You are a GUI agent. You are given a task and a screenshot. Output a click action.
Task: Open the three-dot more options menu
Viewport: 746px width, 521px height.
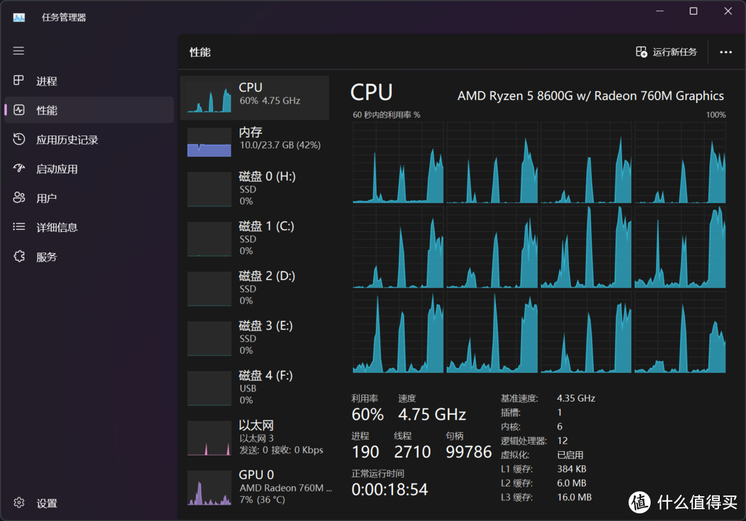point(725,52)
